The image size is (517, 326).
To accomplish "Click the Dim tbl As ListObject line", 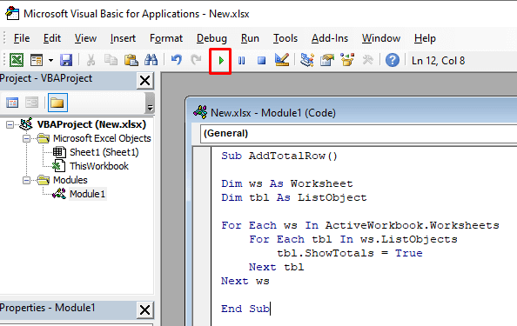I will (294, 197).
